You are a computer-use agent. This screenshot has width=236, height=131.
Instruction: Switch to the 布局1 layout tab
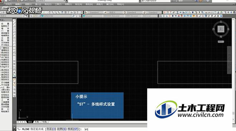click(37, 122)
